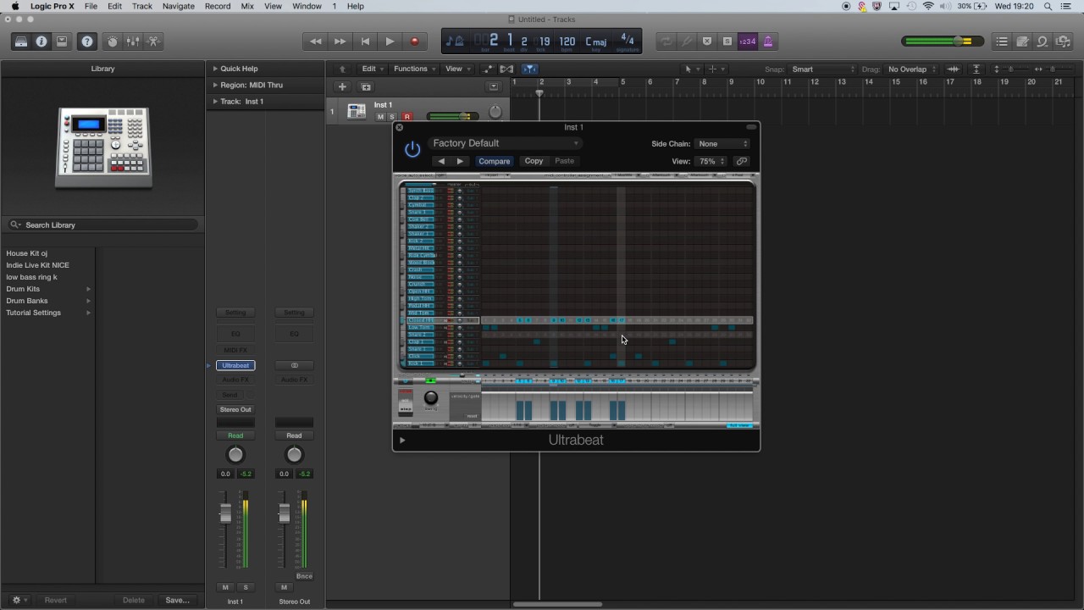This screenshot has width=1084, height=610.
Task: Open the Inspector with the info button
Action: click(x=41, y=42)
